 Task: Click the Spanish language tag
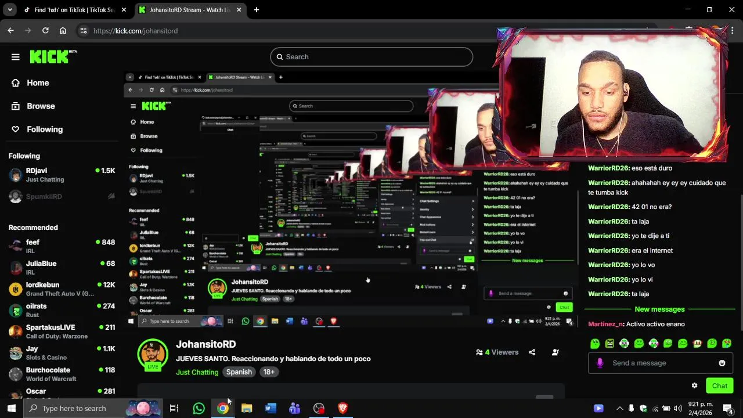(239, 372)
